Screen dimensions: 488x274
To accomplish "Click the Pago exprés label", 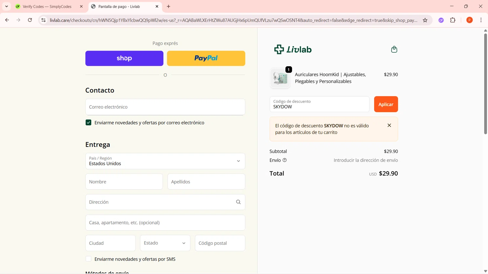I will pyautogui.click(x=165, y=43).
